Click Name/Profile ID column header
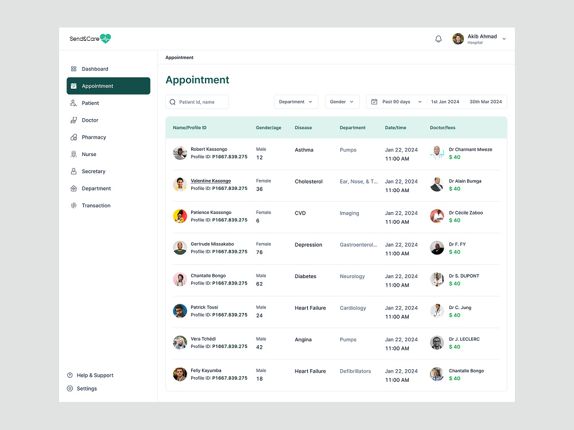Viewport: 574px width, 430px height. coord(189,128)
